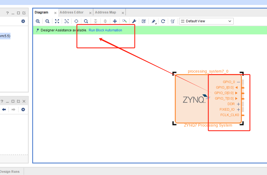Select the GPIO_O[0:0] output pin
This screenshot has width=267, height=175.
point(226,93)
